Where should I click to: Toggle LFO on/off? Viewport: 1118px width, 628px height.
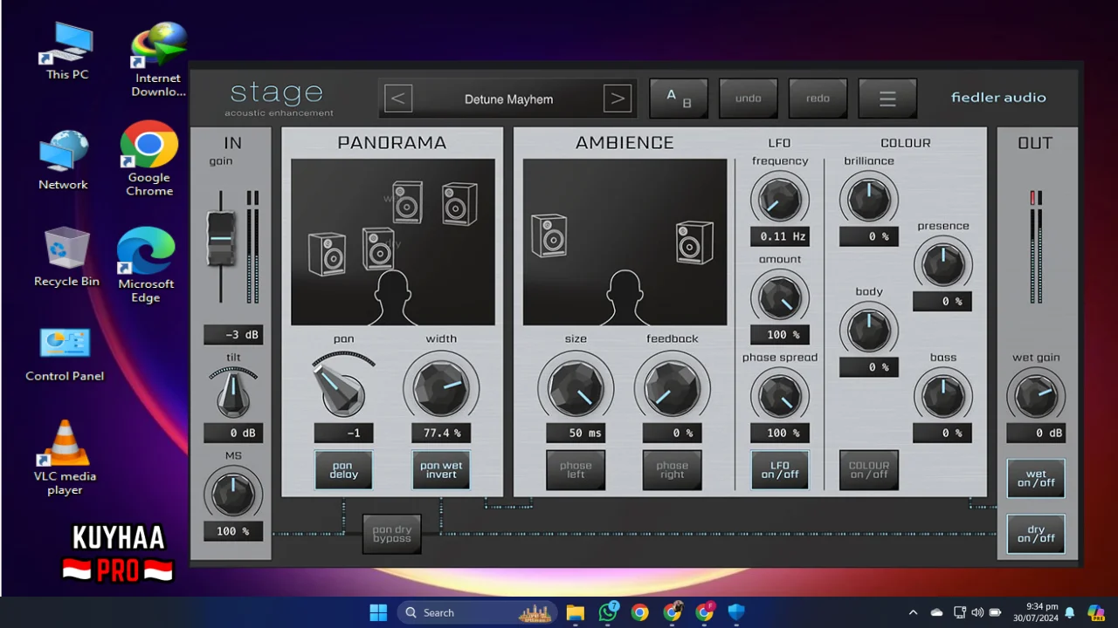(x=780, y=470)
